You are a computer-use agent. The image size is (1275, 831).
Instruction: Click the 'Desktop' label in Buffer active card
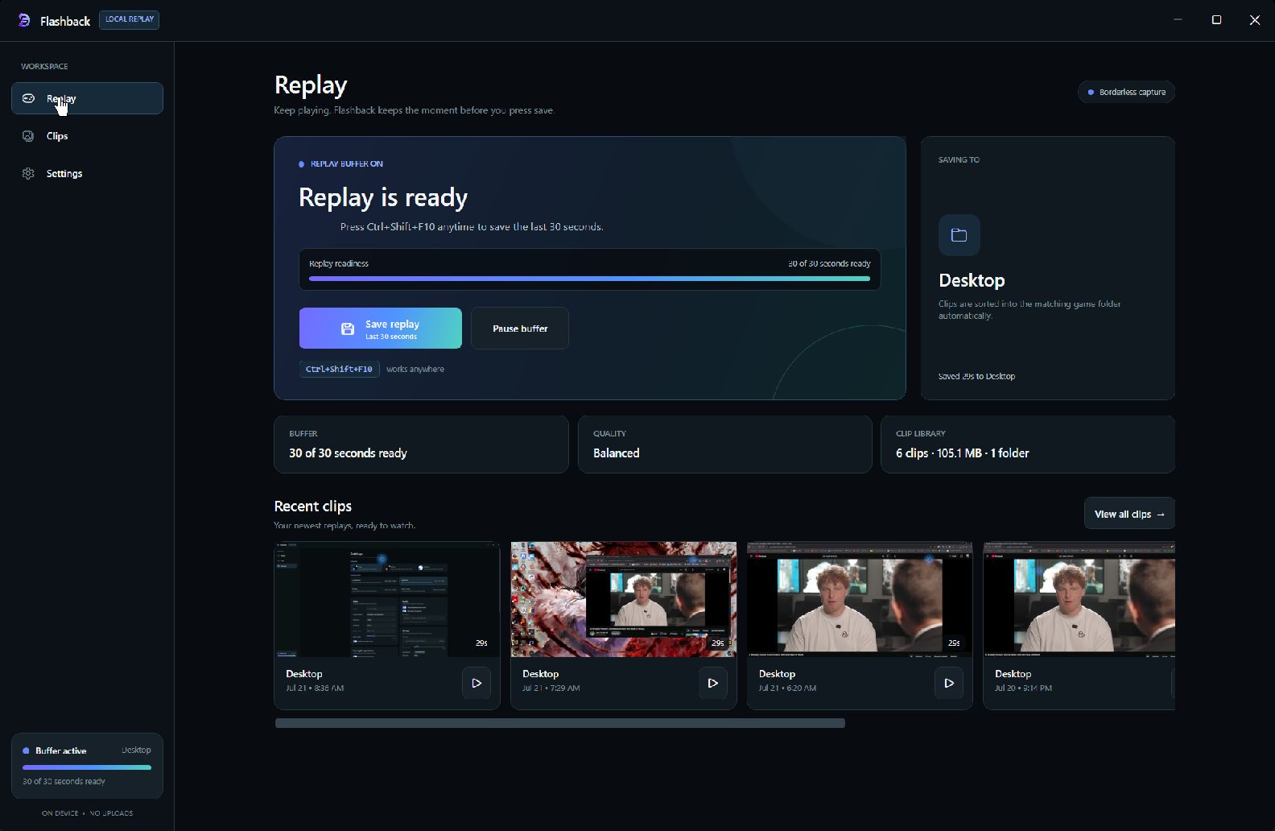(x=136, y=750)
